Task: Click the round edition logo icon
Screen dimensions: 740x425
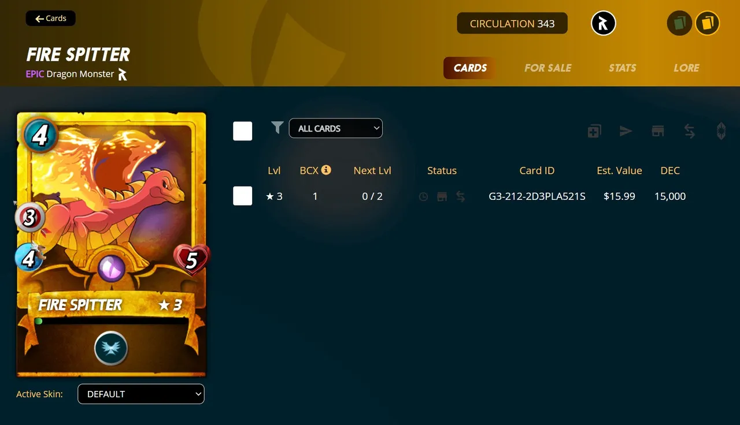Action: (603, 24)
